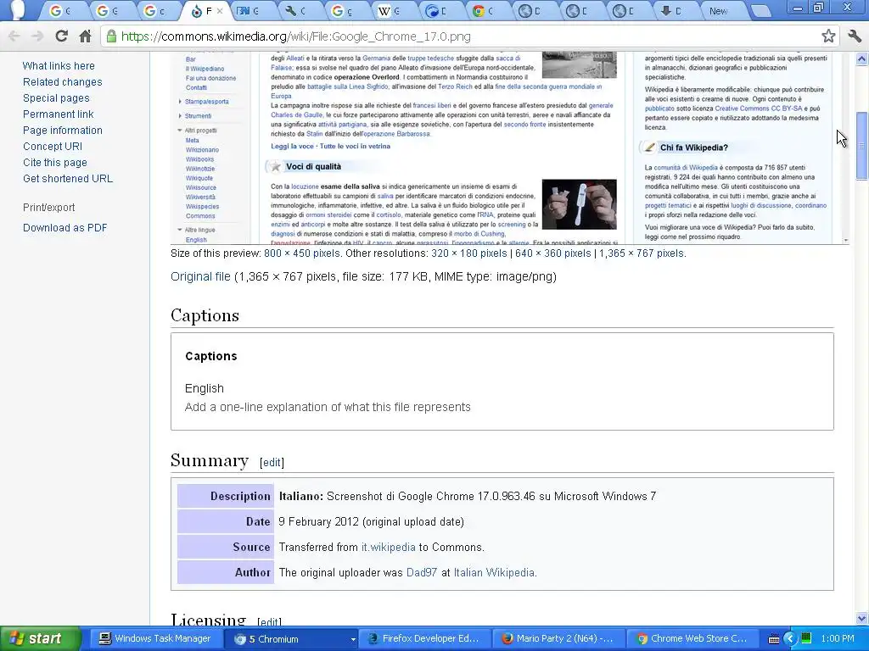
Task: Open Related changes link
Action: click(x=63, y=82)
